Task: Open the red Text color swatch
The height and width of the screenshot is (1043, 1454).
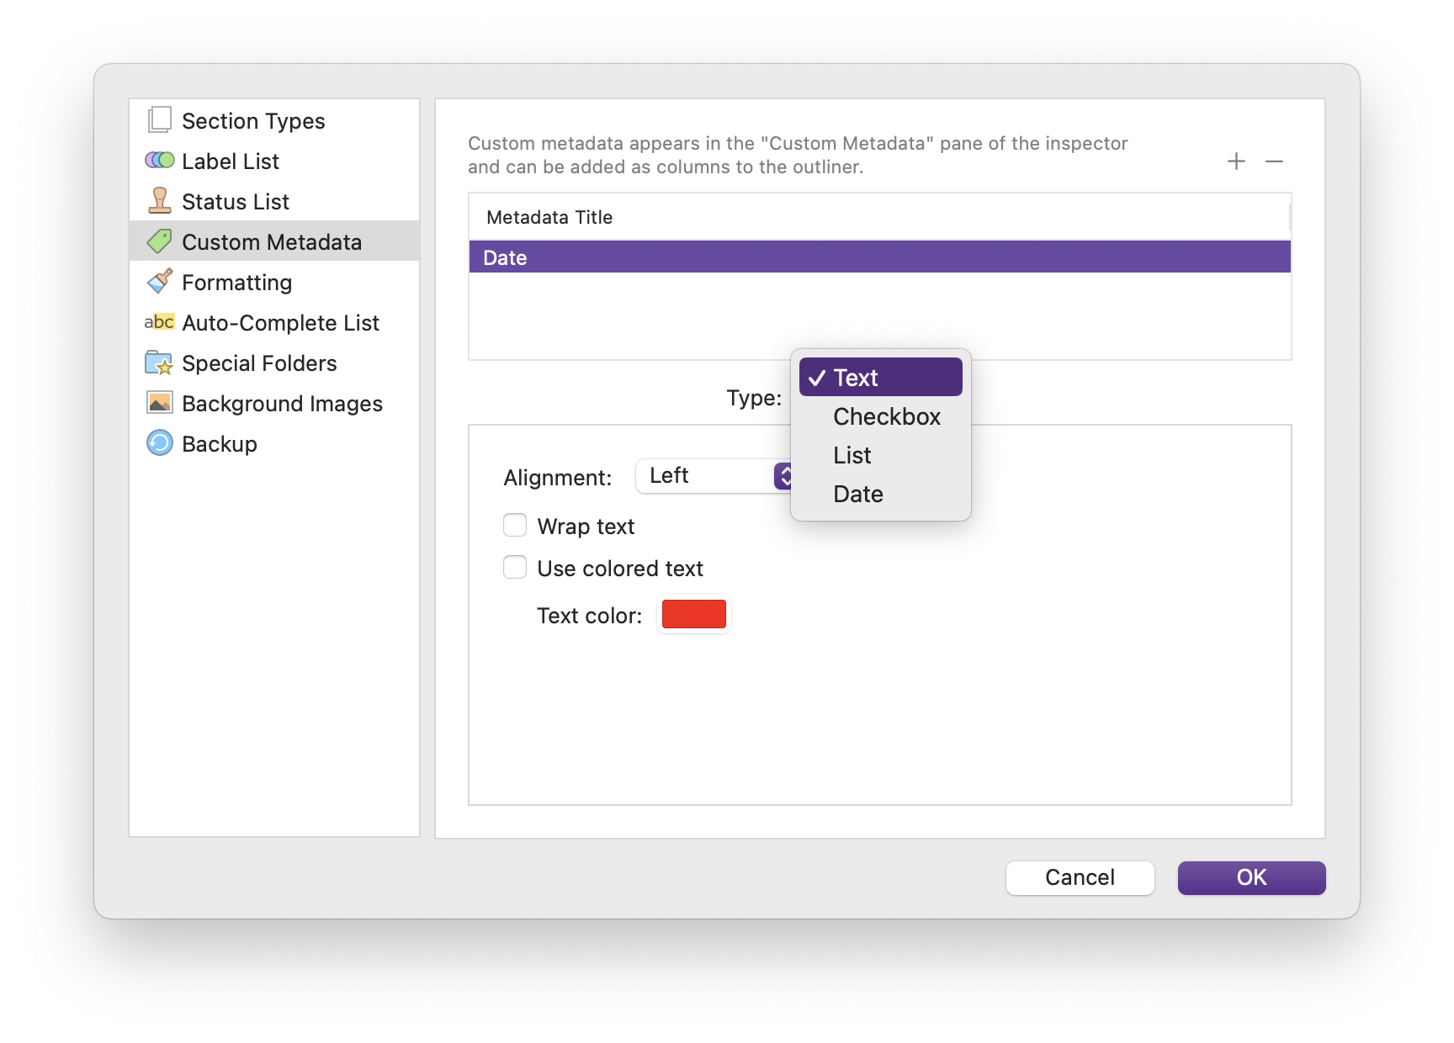Action: click(x=693, y=615)
